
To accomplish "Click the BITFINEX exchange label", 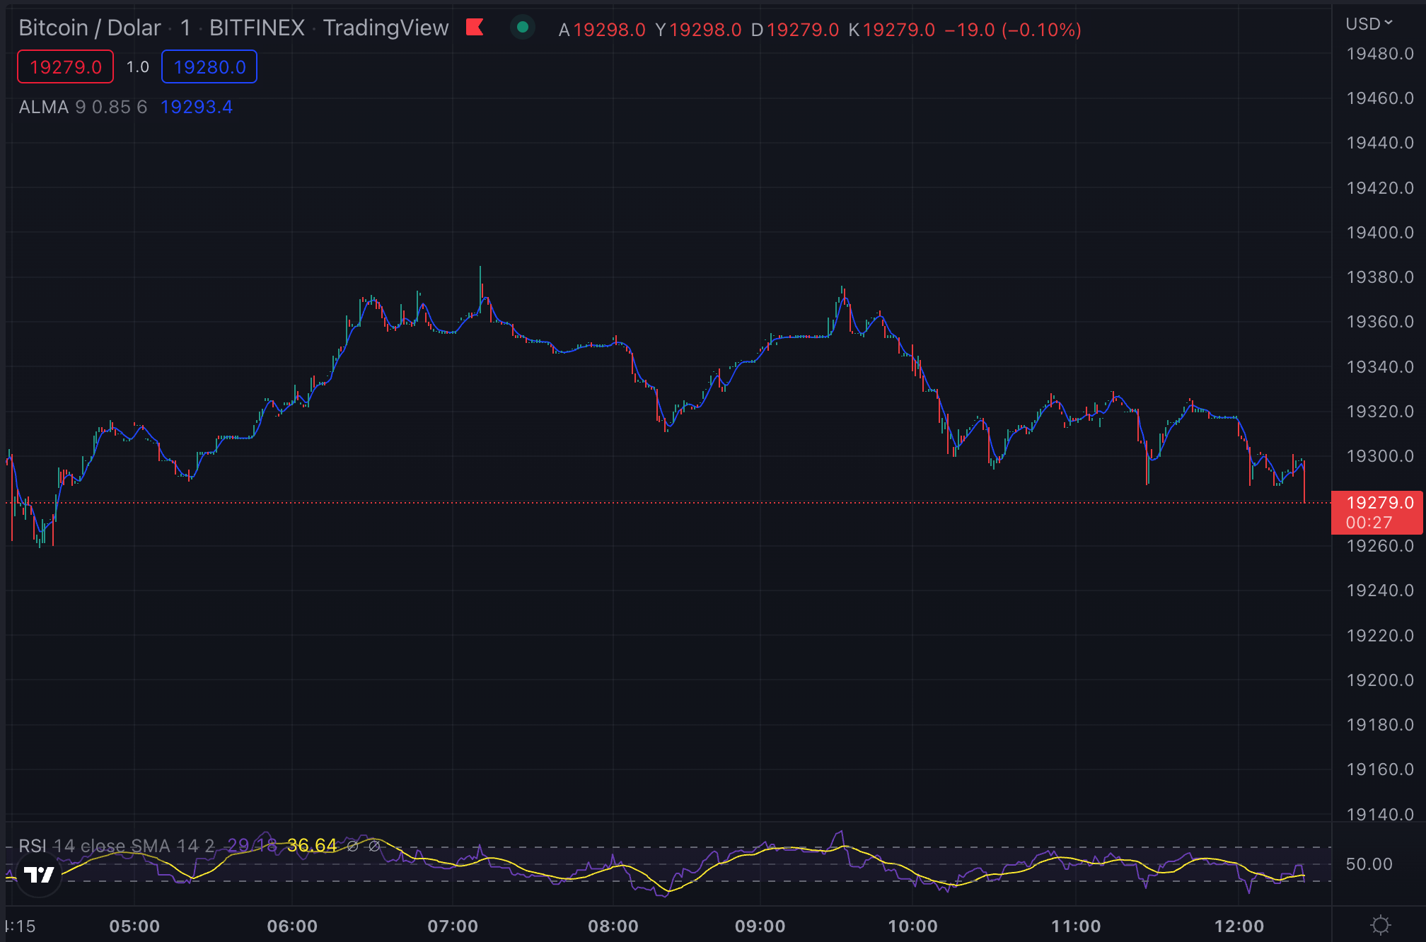I will click(257, 28).
